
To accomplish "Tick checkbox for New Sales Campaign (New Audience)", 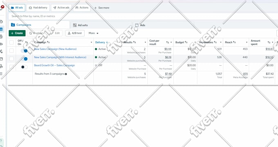I will 11,51.
